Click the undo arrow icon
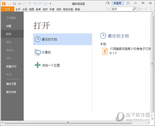 [35, 4]
